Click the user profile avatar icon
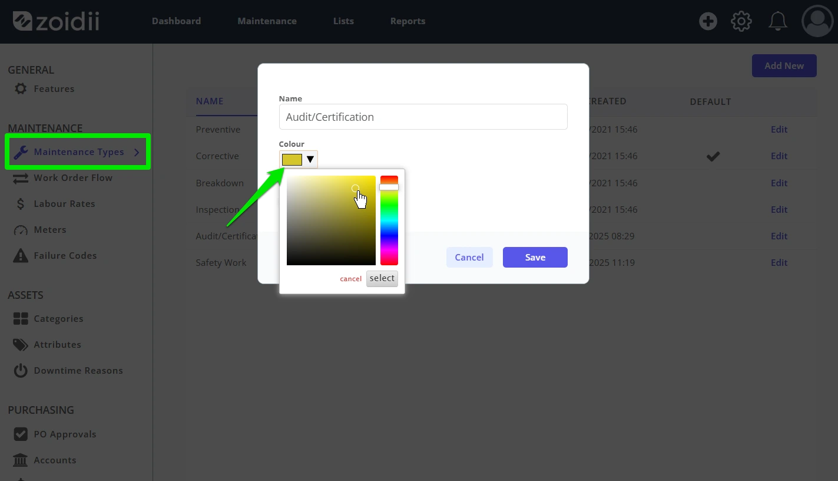The image size is (838, 481). (817, 21)
